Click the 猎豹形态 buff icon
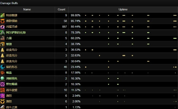Screen dimensions: 178x109 (x=2, y=67)
